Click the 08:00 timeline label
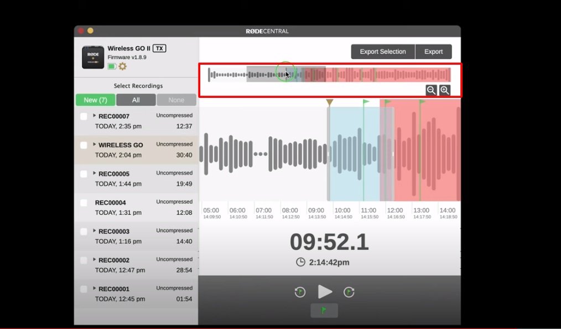The width and height of the screenshot is (561, 329). pos(290,210)
